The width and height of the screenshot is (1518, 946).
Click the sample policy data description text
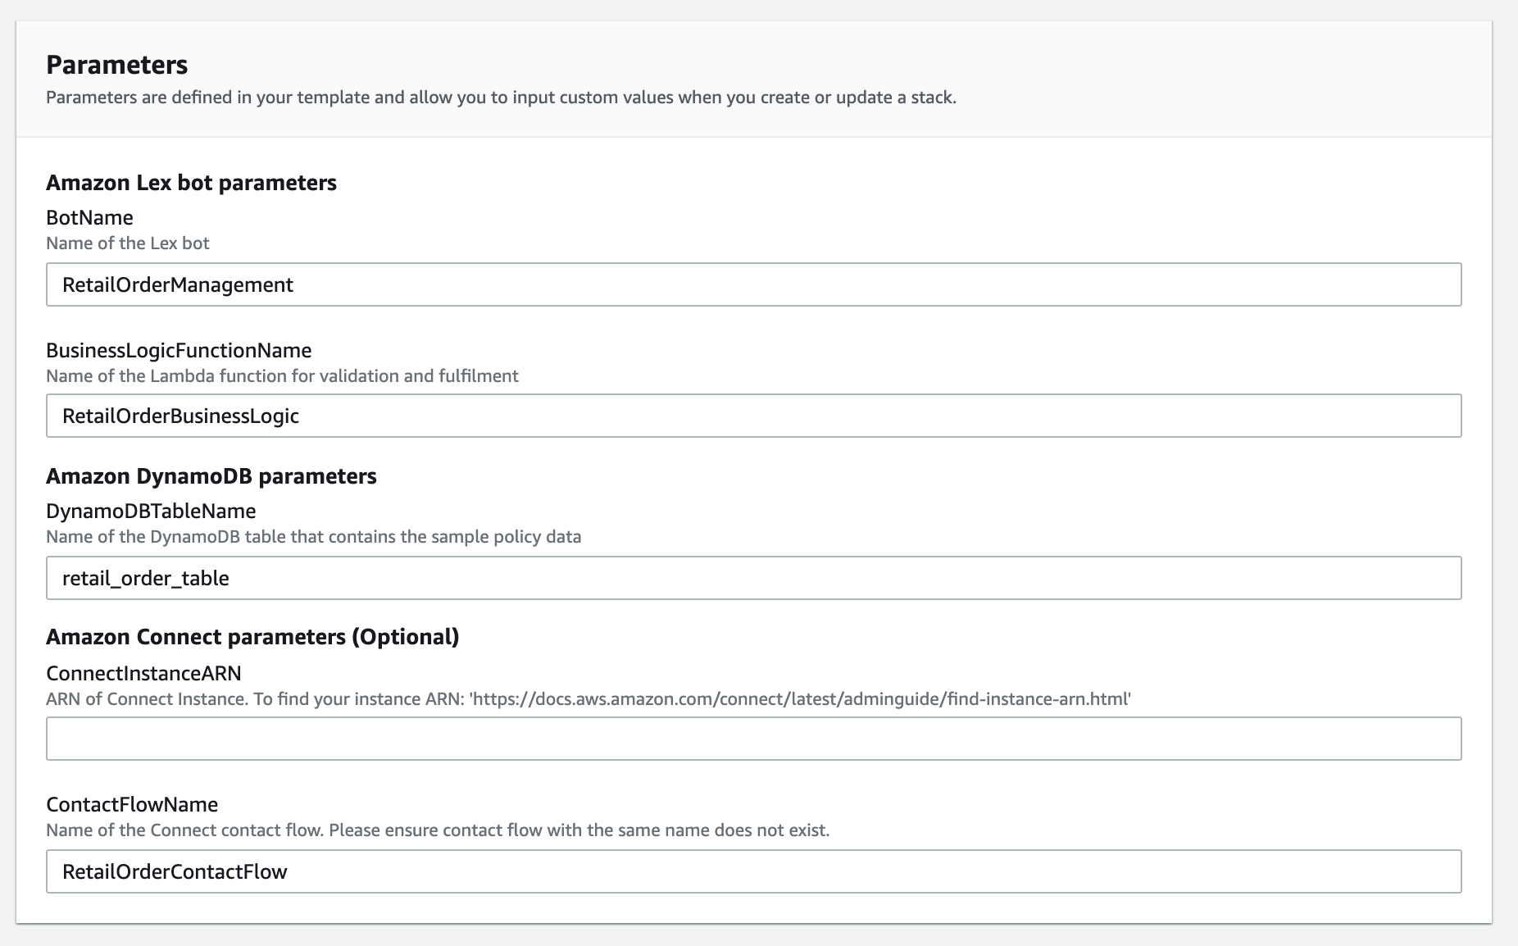(313, 537)
